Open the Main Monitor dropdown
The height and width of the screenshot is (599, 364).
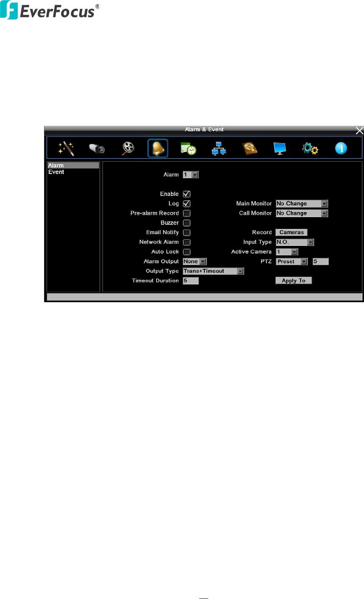[302, 204]
